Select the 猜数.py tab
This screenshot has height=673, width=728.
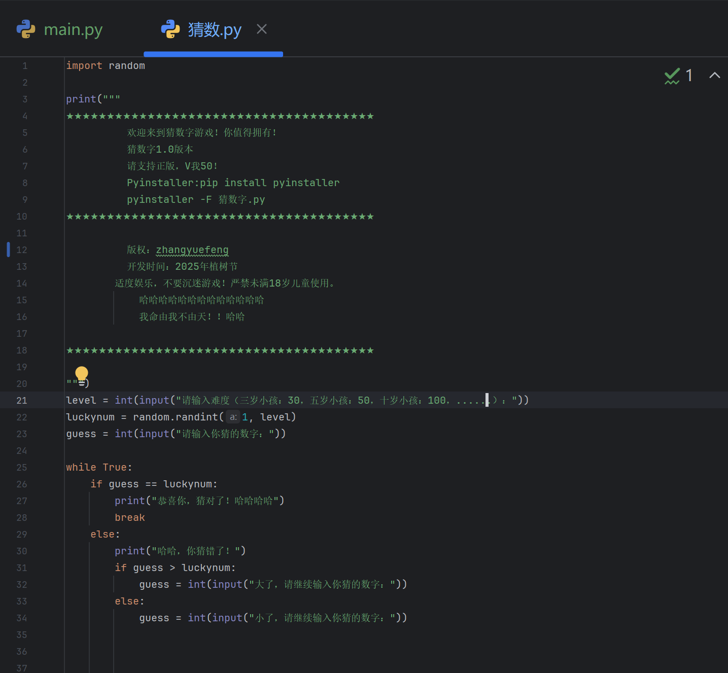214,29
